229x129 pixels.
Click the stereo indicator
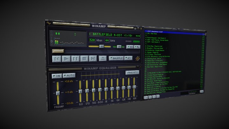(x=136, y=41)
